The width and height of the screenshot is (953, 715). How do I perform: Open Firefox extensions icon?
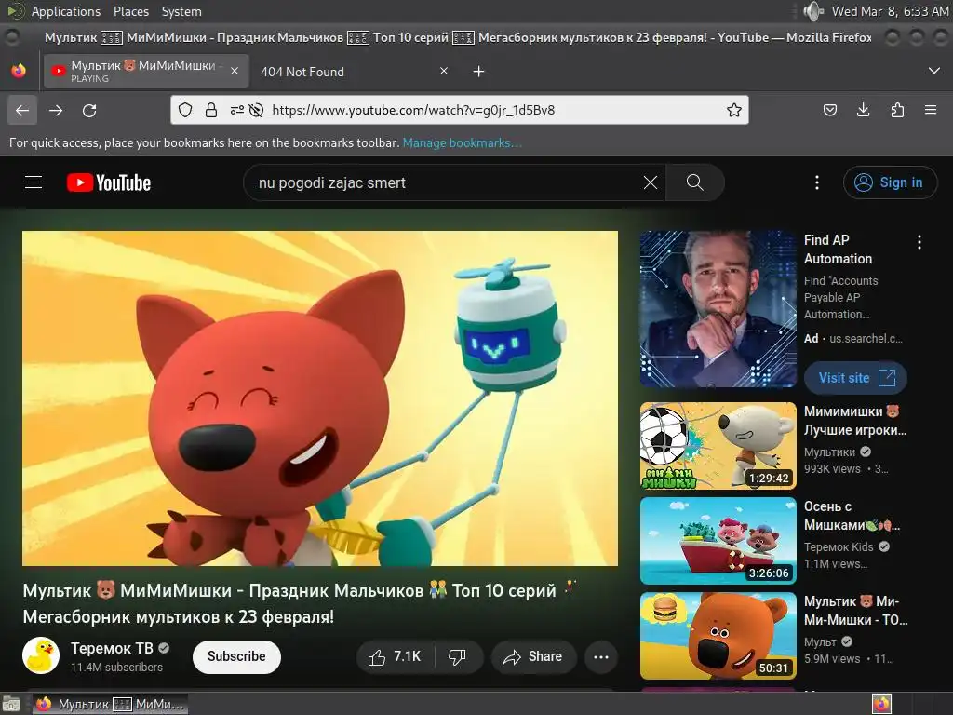[x=897, y=110]
